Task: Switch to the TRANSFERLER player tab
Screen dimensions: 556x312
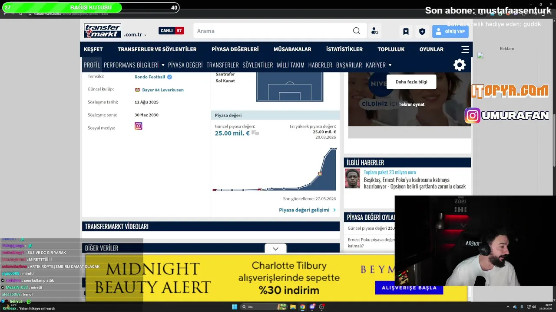Action: click(x=223, y=65)
